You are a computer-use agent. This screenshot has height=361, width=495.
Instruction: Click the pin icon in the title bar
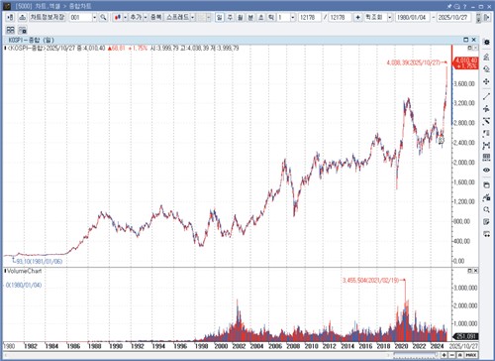(x=449, y=6)
